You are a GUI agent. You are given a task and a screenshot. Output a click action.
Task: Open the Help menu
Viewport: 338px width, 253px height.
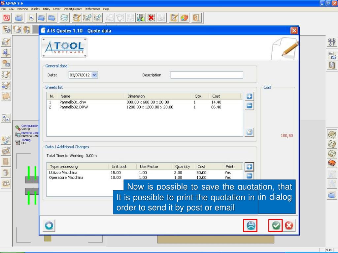[106, 9]
